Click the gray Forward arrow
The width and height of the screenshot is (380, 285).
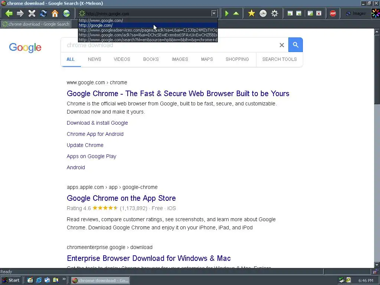(x=20, y=13)
